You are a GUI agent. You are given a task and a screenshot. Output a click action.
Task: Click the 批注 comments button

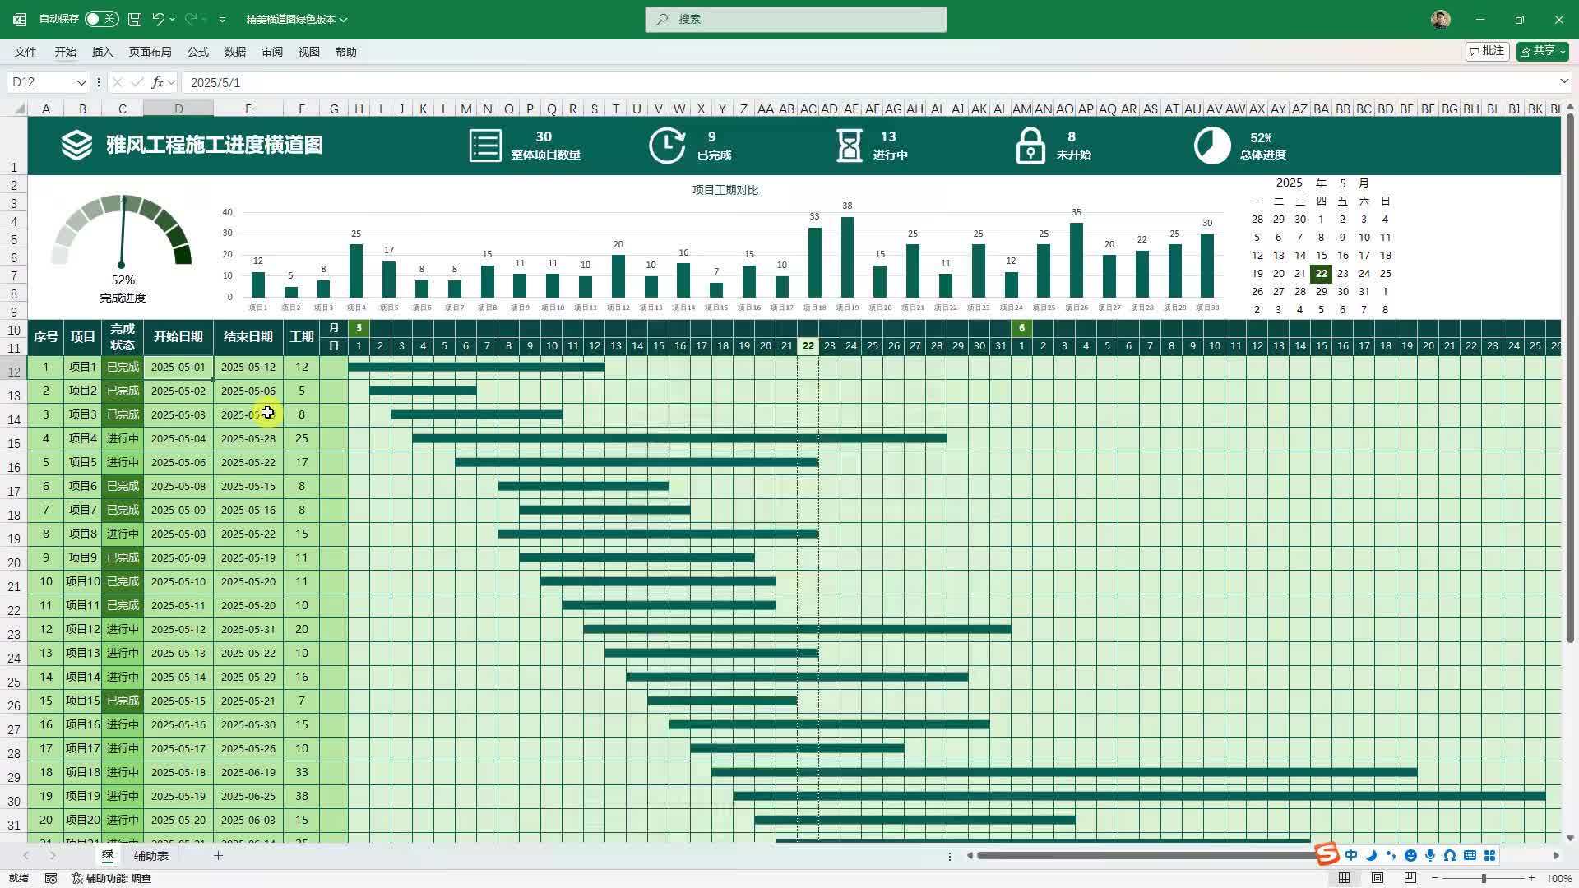(x=1487, y=51)
